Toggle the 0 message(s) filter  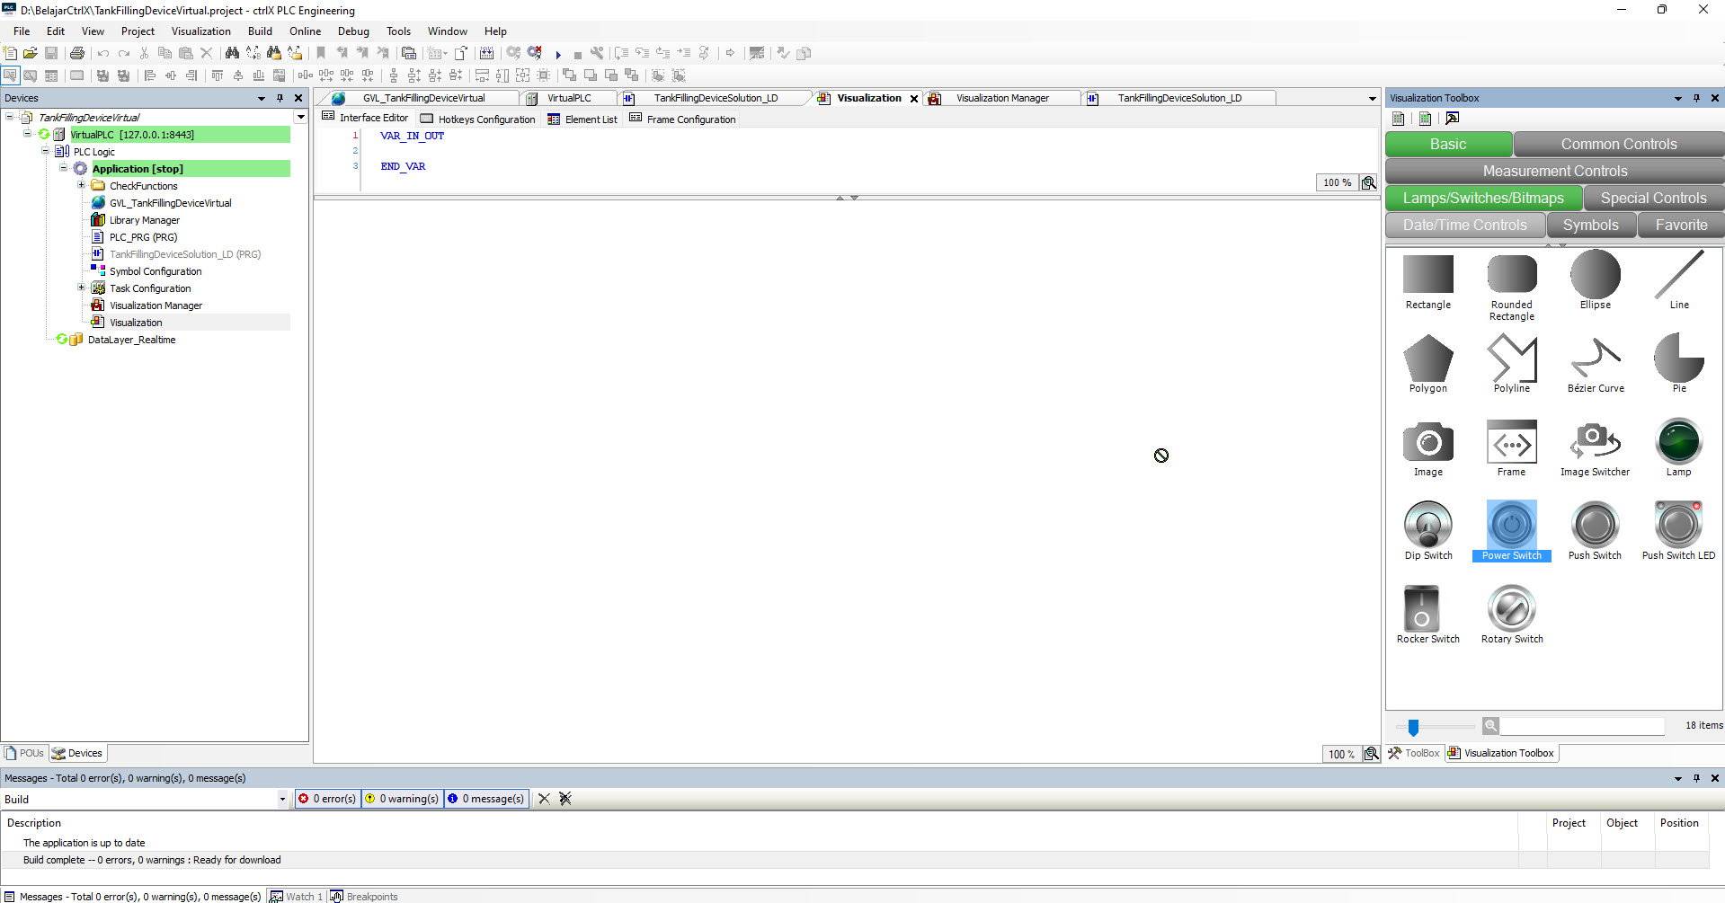click(485, 799)
